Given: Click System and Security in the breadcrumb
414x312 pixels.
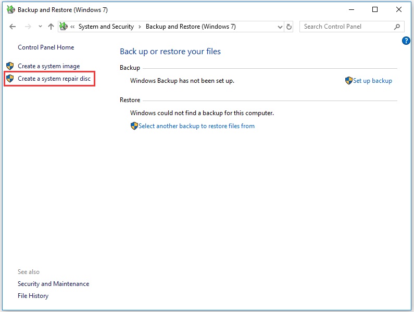Looking at the screenshot, I should tap(106, 27).
